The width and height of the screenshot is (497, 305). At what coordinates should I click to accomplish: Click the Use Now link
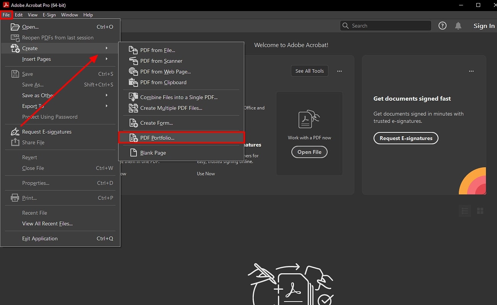point(206,174)
